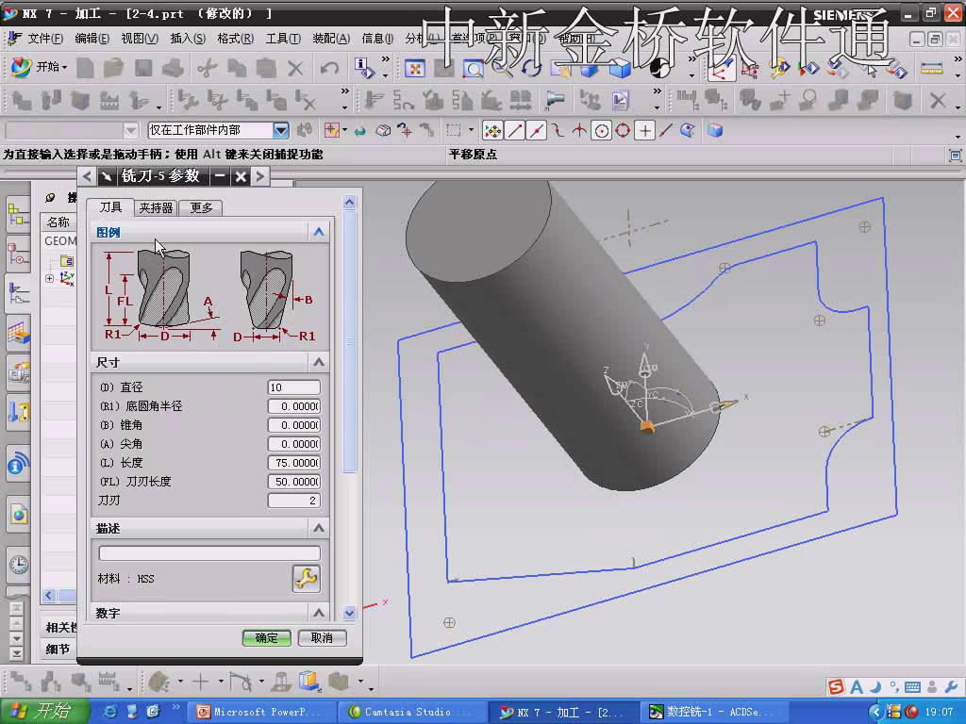Screen dimensions: 966x724
Task: Click the dialog scroll up arrow
Action: click(x=350, y=202)
